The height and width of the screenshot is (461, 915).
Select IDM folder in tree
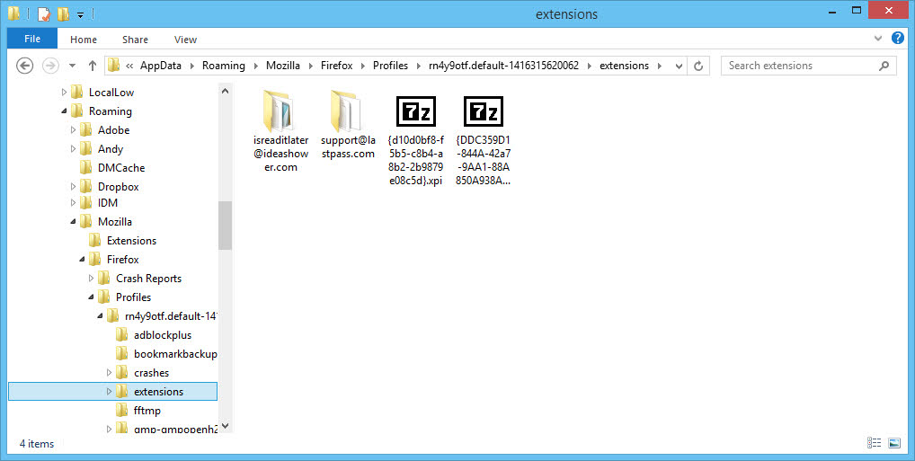(107, 202)
